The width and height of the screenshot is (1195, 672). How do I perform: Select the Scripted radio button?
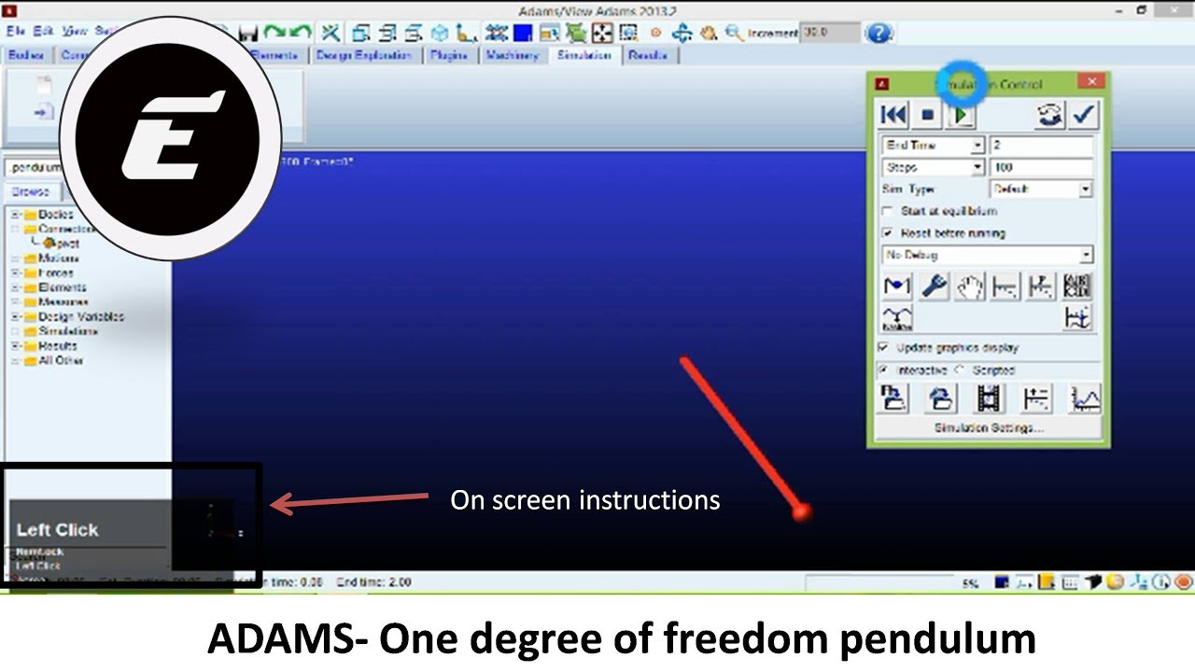[x=959, y=371]
